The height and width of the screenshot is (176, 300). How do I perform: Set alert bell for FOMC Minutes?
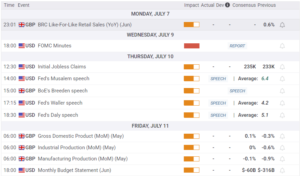pos(282,46)
